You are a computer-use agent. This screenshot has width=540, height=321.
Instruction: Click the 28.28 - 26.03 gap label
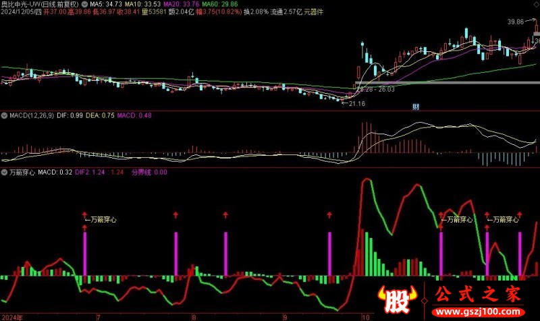click(375, 90)
